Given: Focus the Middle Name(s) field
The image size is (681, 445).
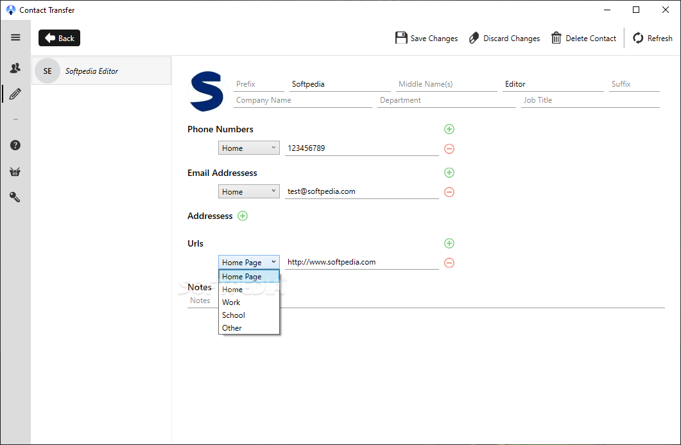Looking at the screenshot, I should click(x=447, y=84).
